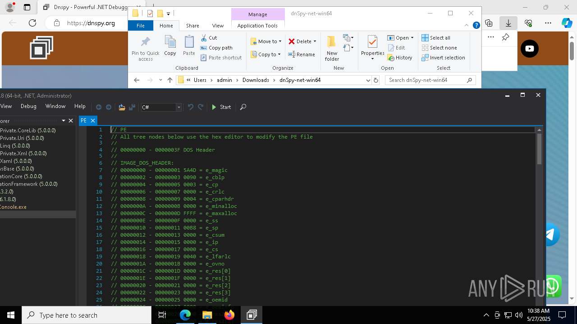Click Copy path in Explorer ribbon
Image resolution: width=577 pixels, height=324 pixels.
tap(216, 48)
